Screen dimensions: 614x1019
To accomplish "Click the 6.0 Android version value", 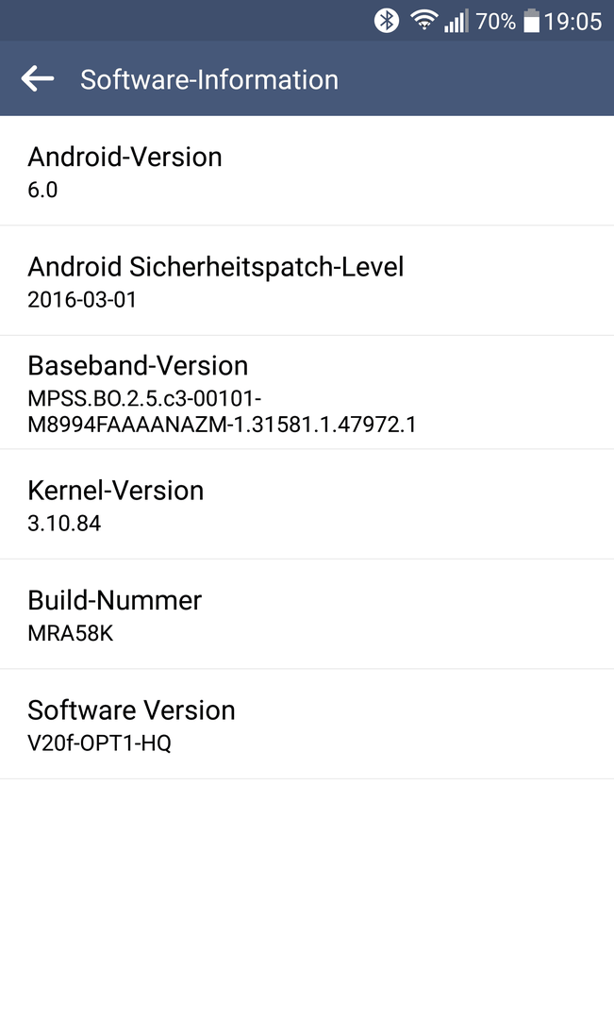I will pyautogui.click(x=42, y=190).
